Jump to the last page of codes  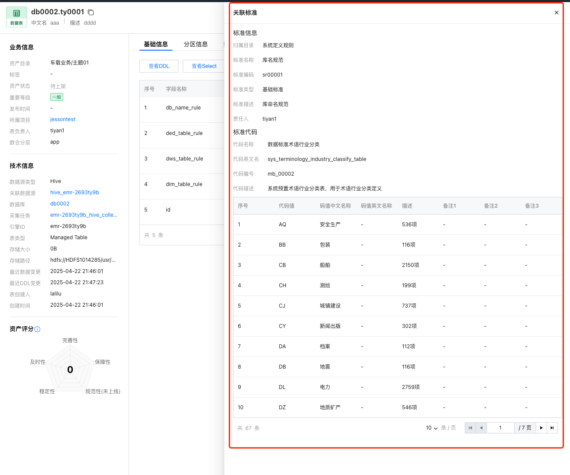(552, 428)
